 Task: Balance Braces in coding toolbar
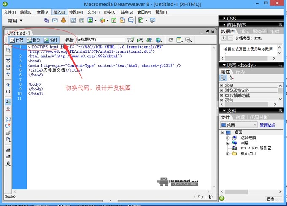[x=8, y=92]
